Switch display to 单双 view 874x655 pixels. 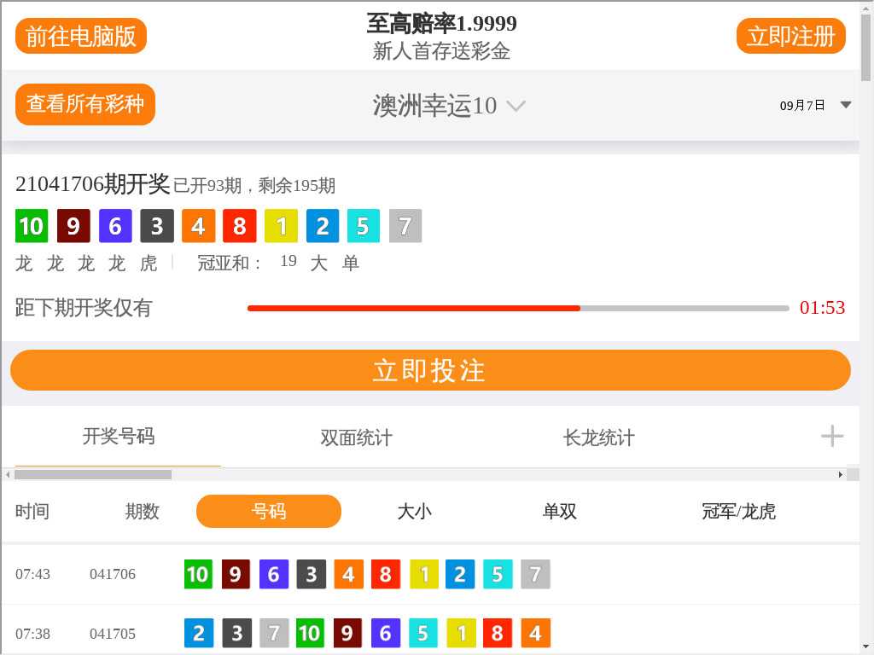coord(559,511)
